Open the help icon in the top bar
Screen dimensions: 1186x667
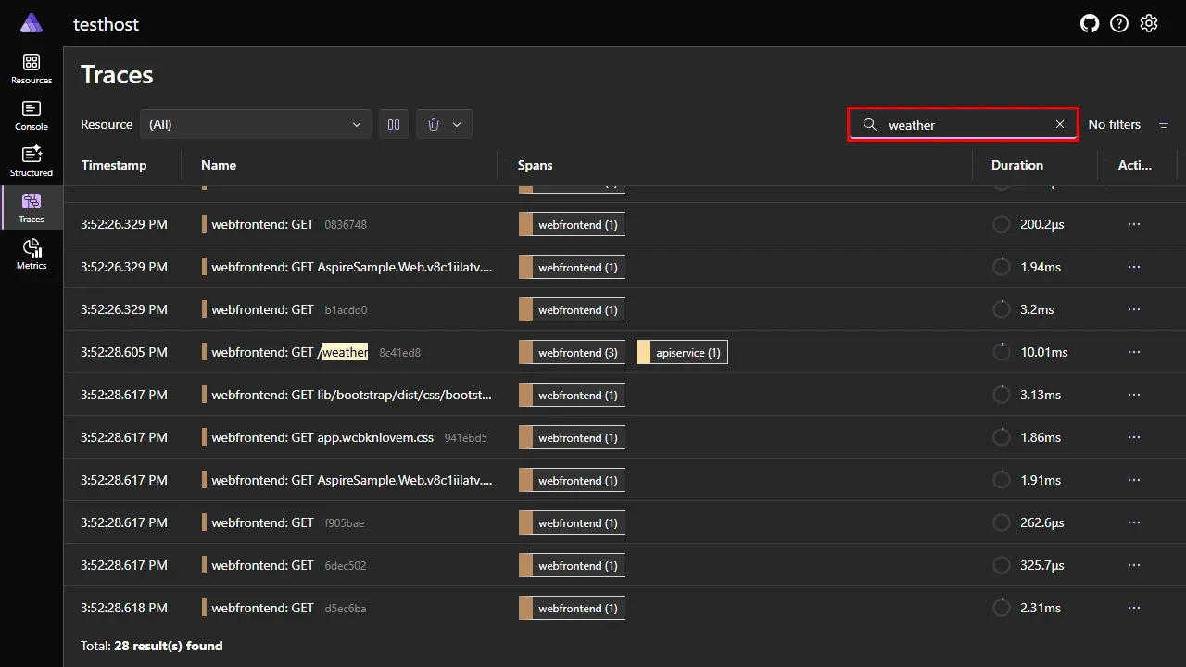coord(1119,23)
